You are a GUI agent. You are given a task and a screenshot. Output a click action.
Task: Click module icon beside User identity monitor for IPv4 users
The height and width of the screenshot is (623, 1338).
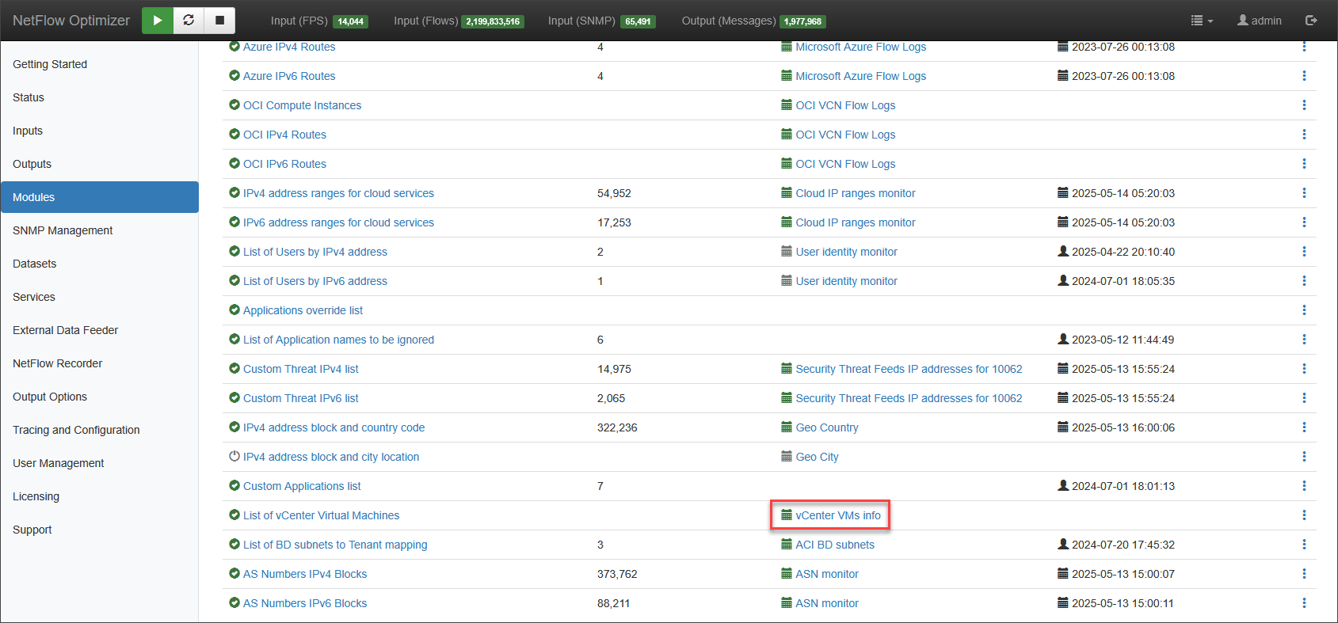[787, 251]
